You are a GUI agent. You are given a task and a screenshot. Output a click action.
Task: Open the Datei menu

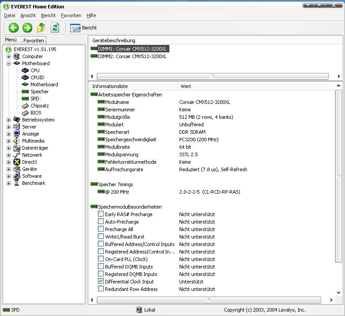pyautogui.click(x=10, y=15)
